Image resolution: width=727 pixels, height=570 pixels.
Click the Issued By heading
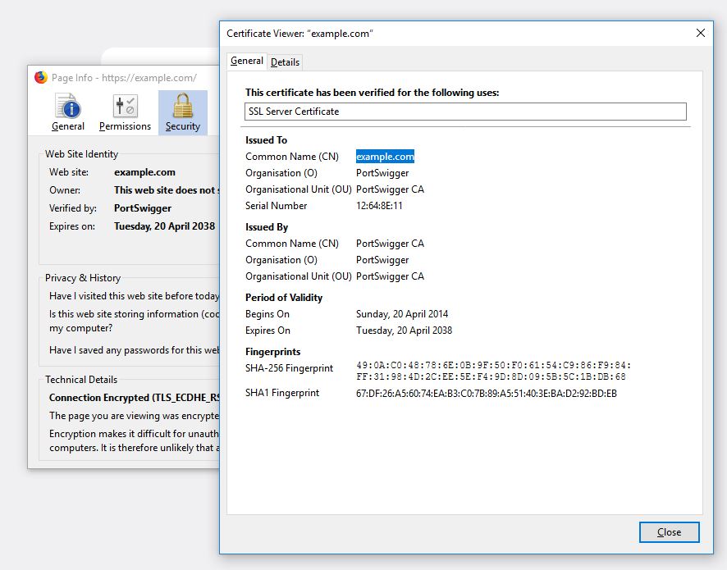tap(267, 227)
